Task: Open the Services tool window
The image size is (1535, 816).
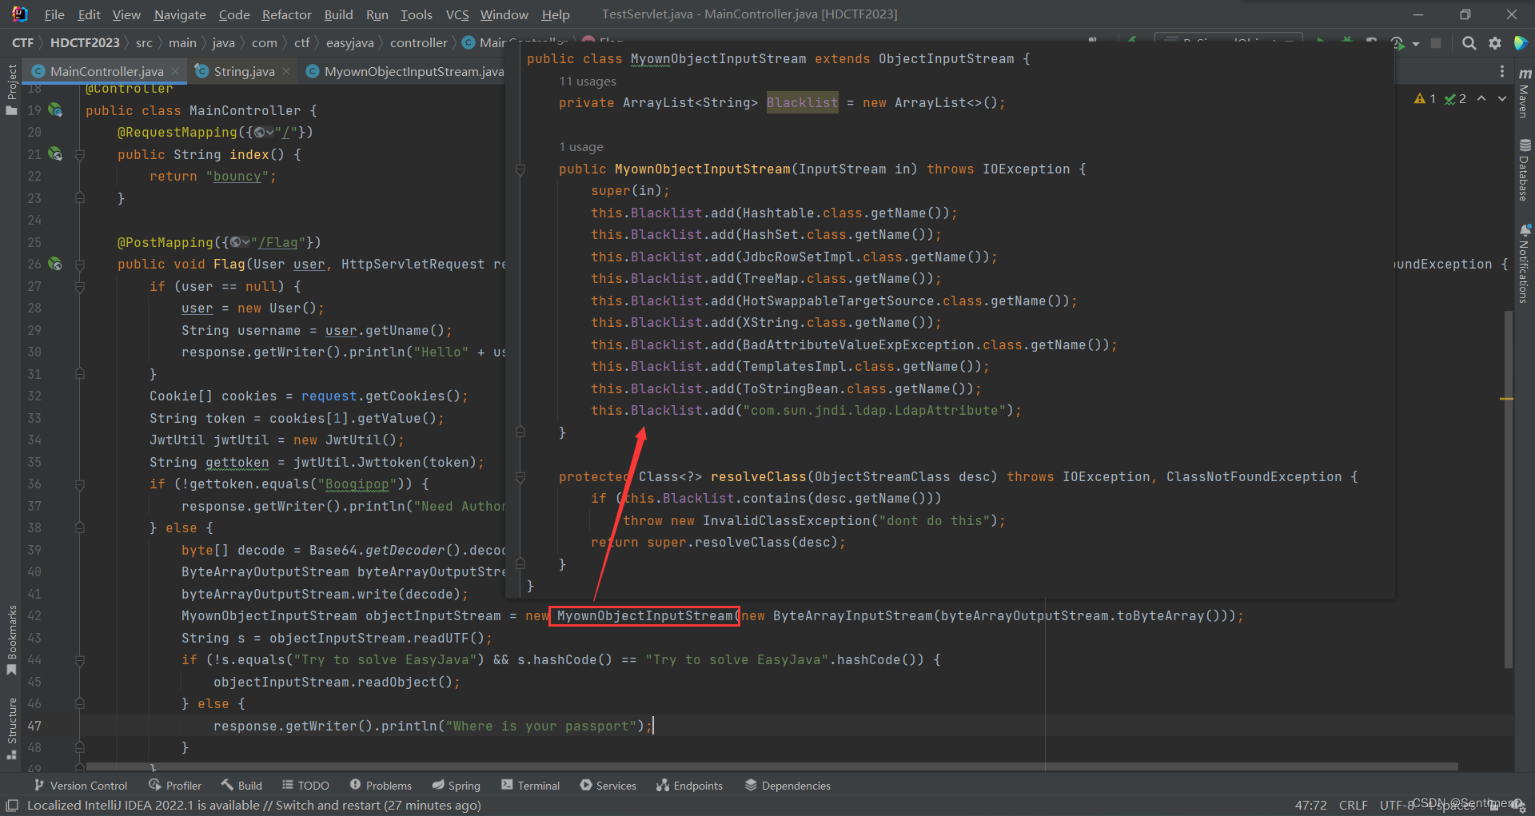Action: coord(608,786)
